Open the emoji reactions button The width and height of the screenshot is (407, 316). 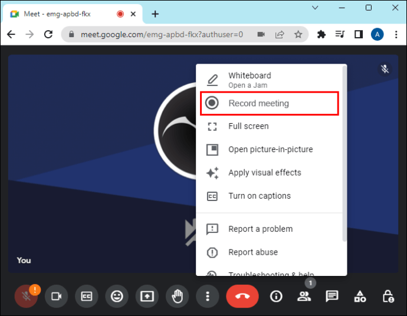[117, 297]
